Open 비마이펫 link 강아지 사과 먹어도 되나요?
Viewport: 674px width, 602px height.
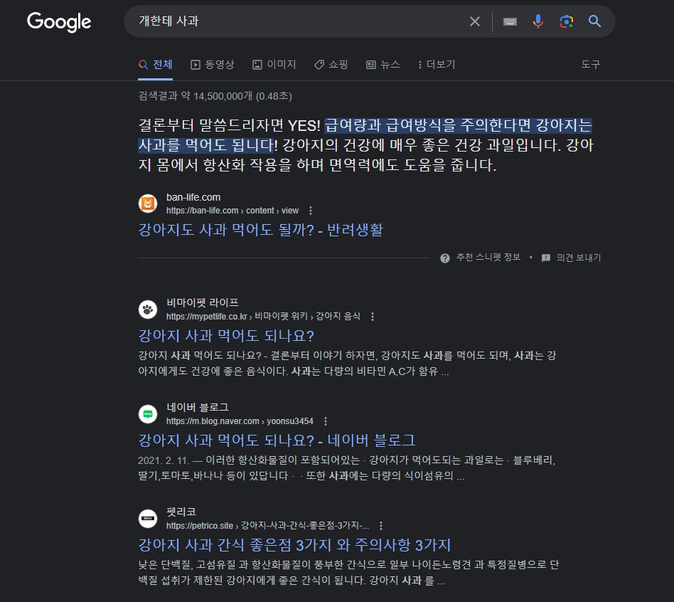pos(226,336)
